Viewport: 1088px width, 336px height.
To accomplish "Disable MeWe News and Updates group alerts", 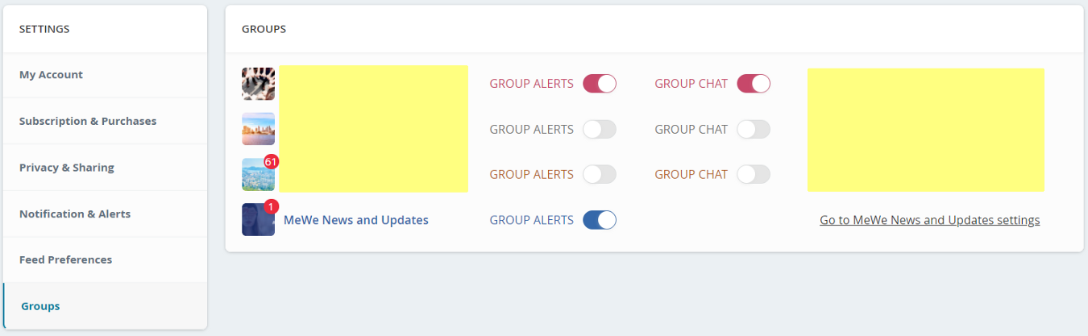I will pos(600,220).
